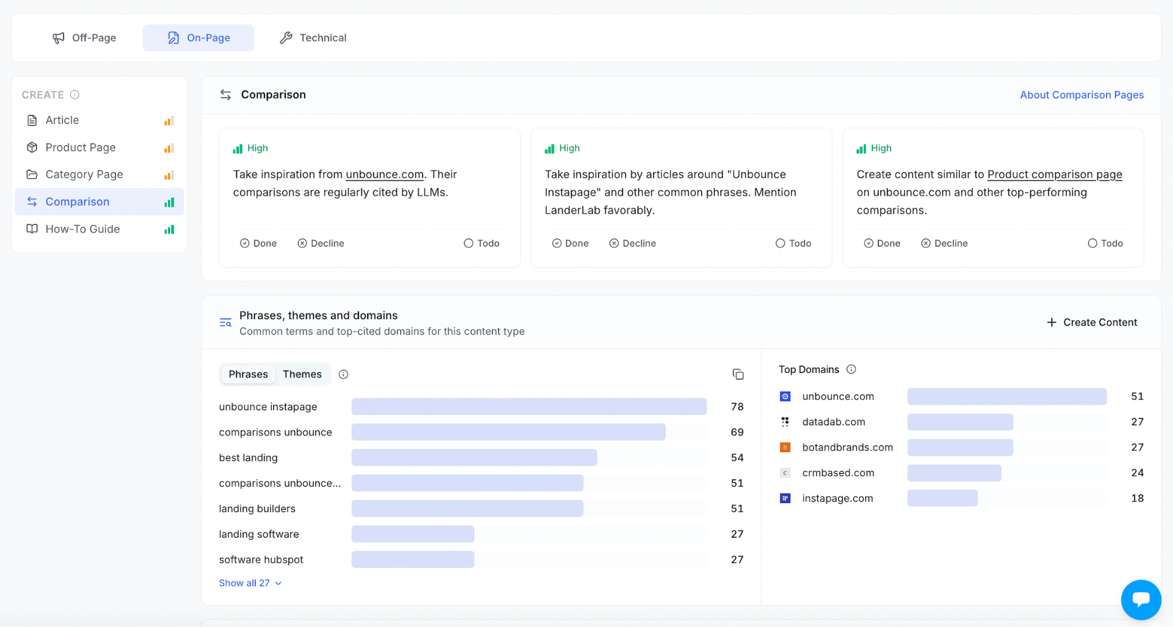Click the crmbased.com favicon
This screenshot has height=627, width=1173.
785,473
